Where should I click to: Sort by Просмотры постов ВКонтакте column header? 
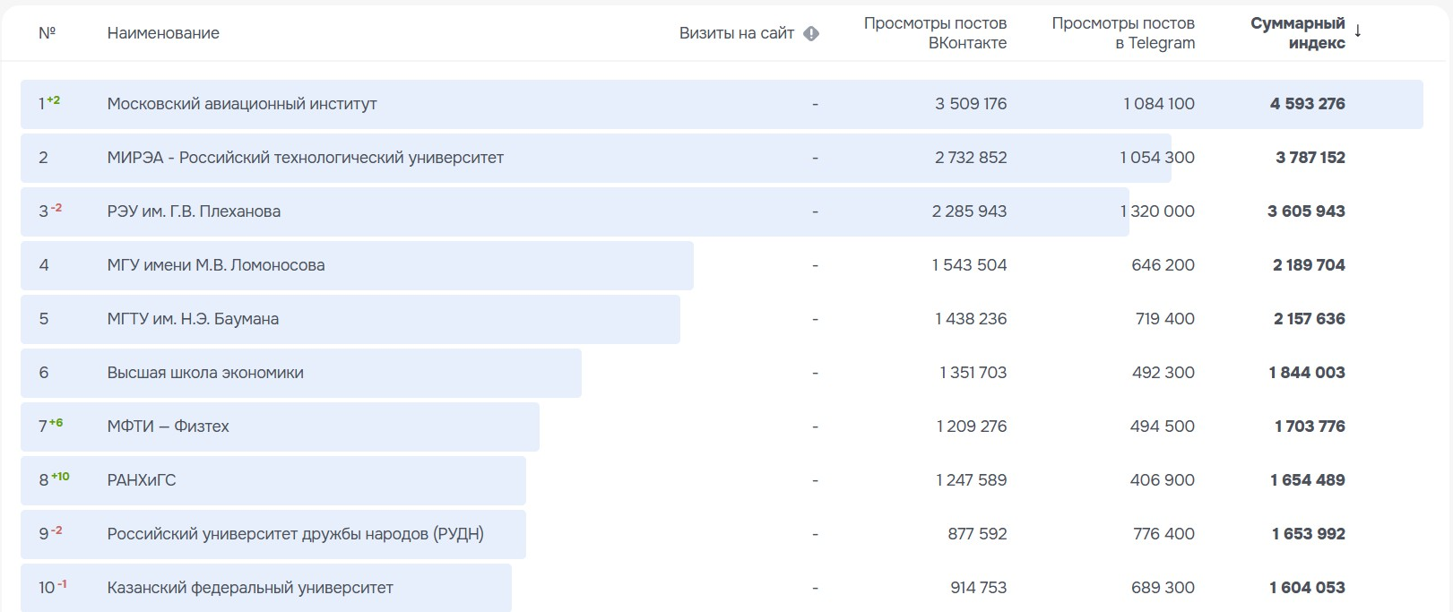click(934, 33)
